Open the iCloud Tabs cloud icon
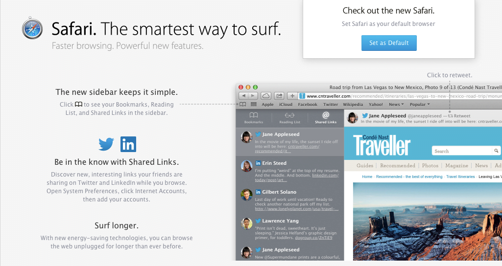 pyautogui.click(x=266, y=96)
